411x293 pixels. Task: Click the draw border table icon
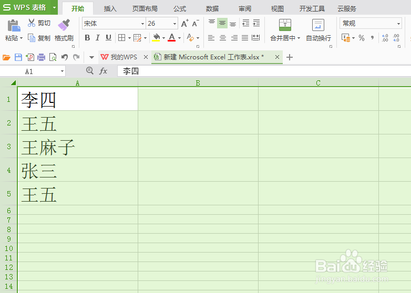(x=138, y=38)
